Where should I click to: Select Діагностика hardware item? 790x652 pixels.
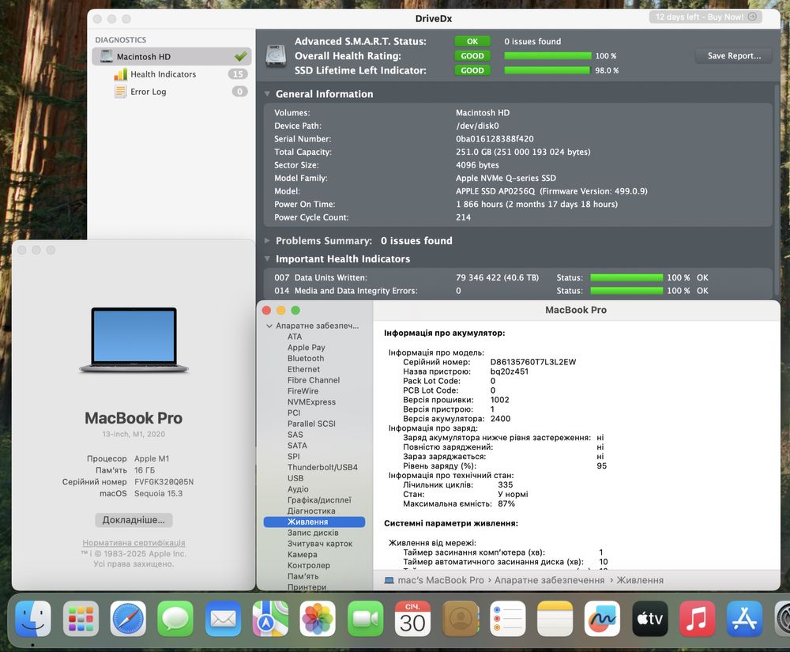[311, 511]
